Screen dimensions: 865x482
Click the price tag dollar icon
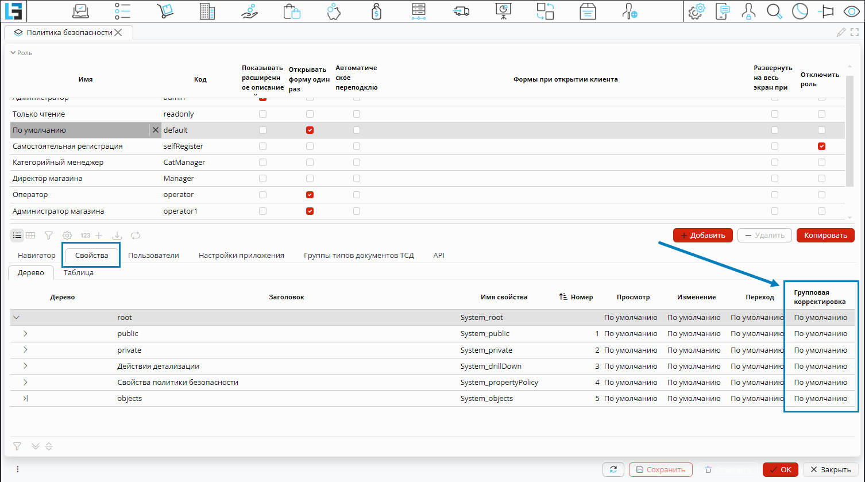[376, 11]
